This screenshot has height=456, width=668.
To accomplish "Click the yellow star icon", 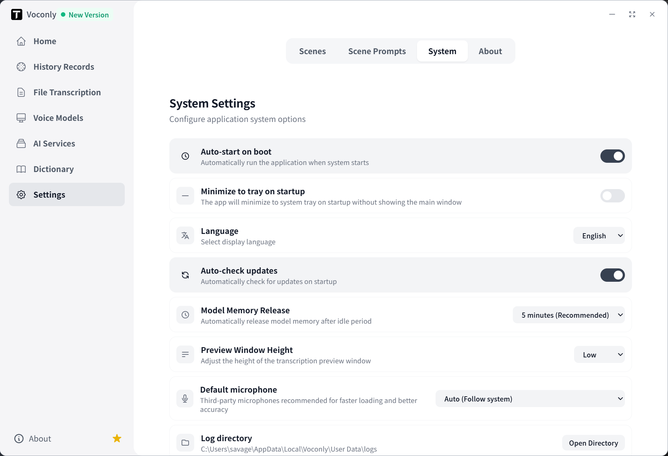I will coord(117,439).
